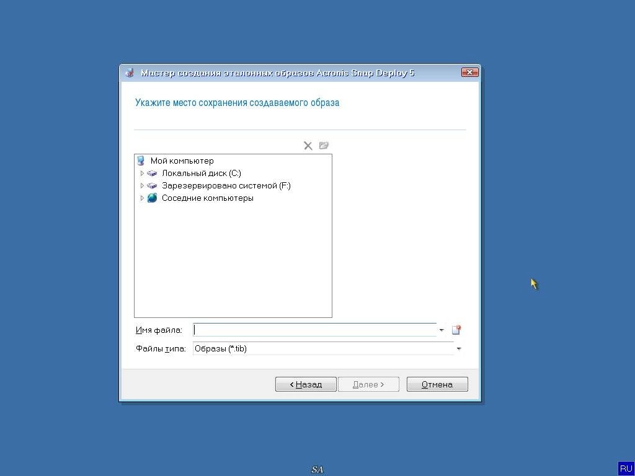Click the Соседние компьютеры globe icon
Image resolution: width=635 pixels, height=476 pixels.
click(x=152, y=198)
